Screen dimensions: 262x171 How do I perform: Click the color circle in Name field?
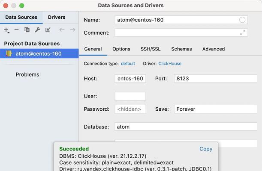(242, 20)
